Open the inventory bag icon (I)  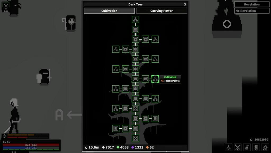pyautogui.click(x=247, y=147)
